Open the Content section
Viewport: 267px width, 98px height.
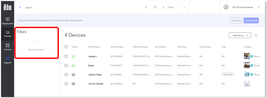tap(8, 47)
